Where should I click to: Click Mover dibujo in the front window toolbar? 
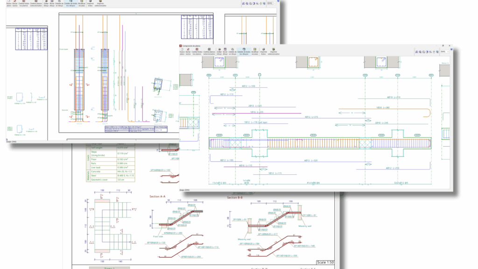[225, 51]
